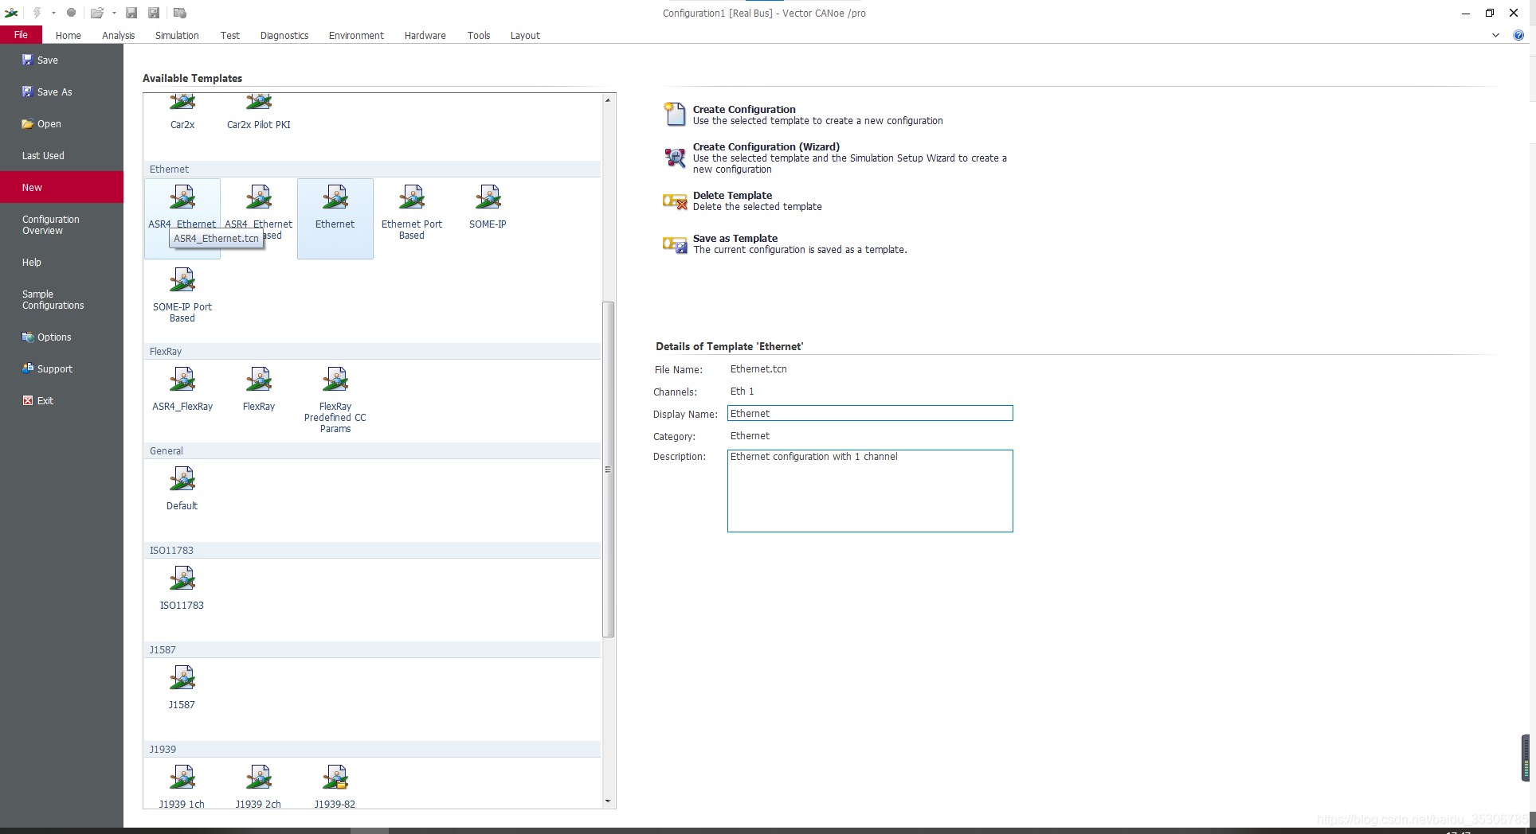
Task: Select the J1939 1ch template
Action: pyautogui.click(x=182, y=787)
